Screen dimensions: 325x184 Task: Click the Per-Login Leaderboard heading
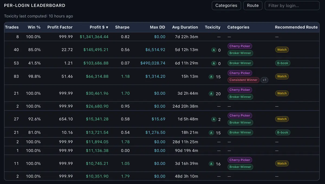(x=35, y=5)
